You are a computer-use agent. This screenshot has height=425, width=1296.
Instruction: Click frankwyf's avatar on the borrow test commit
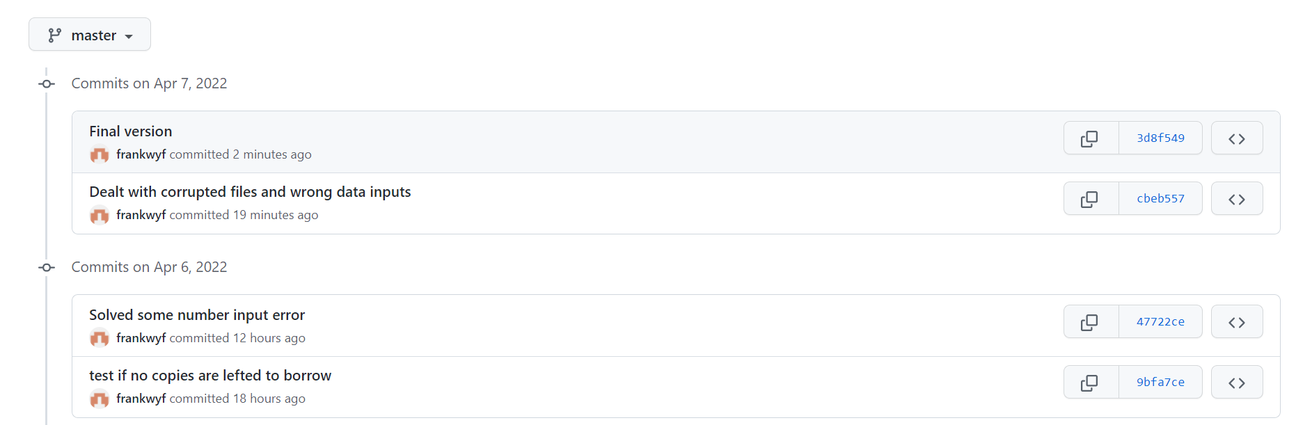coord(100,399)
